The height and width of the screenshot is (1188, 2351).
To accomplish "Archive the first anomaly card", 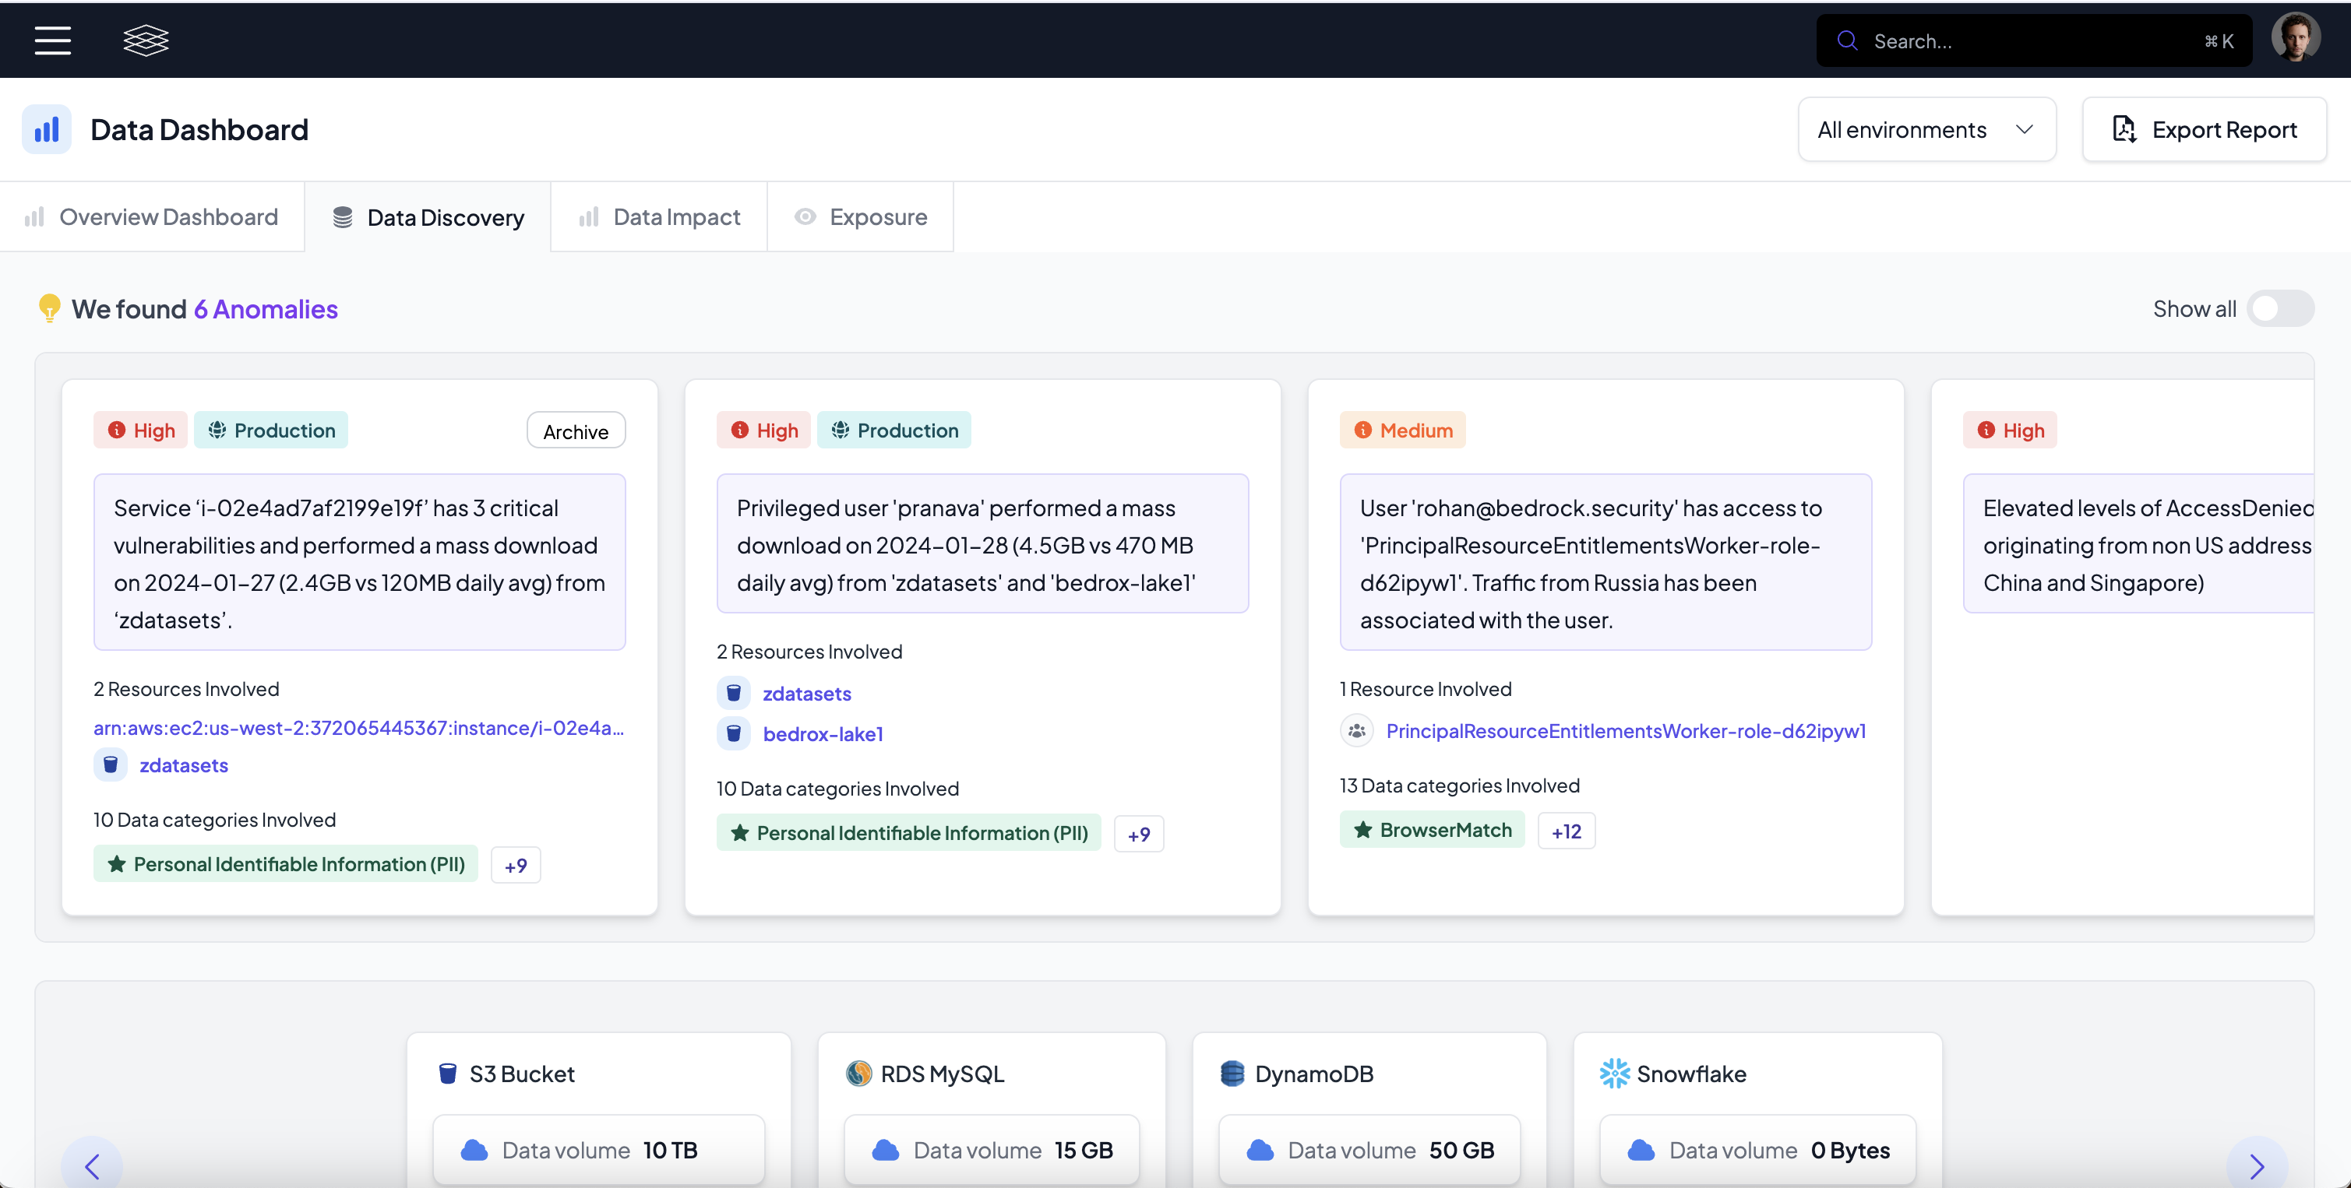I will pos(576,431).
